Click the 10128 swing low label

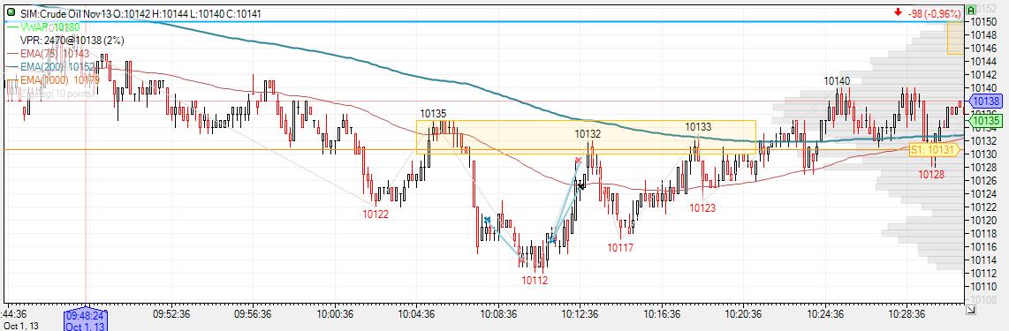tap(931, 174)
